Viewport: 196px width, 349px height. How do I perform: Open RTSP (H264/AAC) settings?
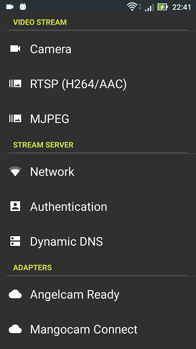[98, 83]
